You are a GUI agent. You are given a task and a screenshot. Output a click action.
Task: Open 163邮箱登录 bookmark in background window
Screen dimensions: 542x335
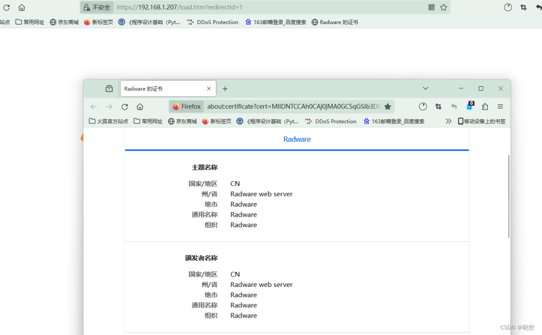pos(276,22)
